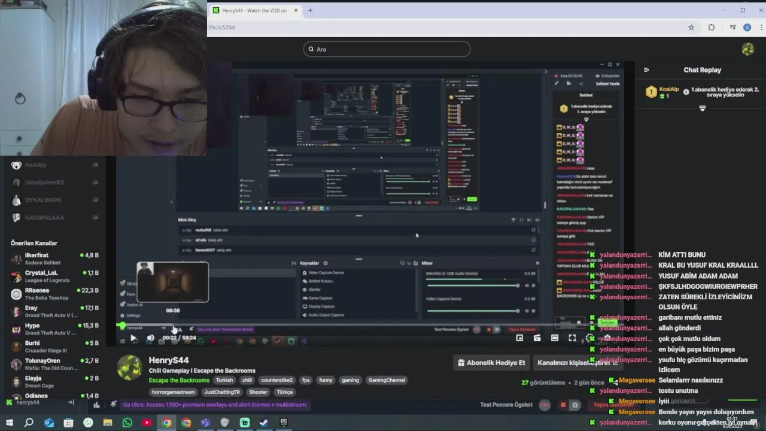Play the VOD with the player's play button
Screen dimensions: 766x431
(133, 338)
